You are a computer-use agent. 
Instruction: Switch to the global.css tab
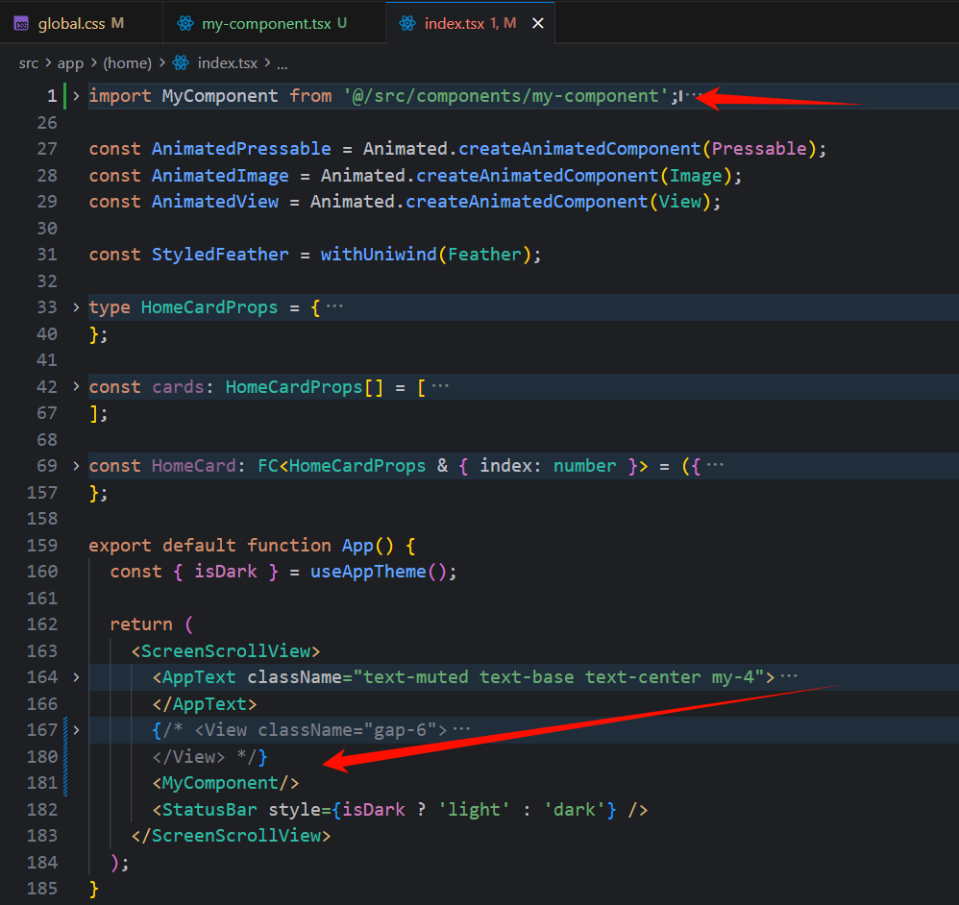tap(81, 23)
